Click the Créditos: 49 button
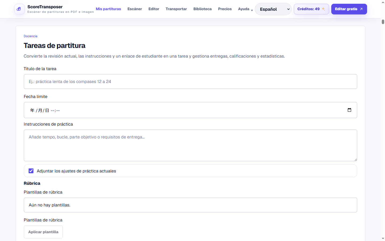This screenshot has width=385, height=241. (311, 9)
